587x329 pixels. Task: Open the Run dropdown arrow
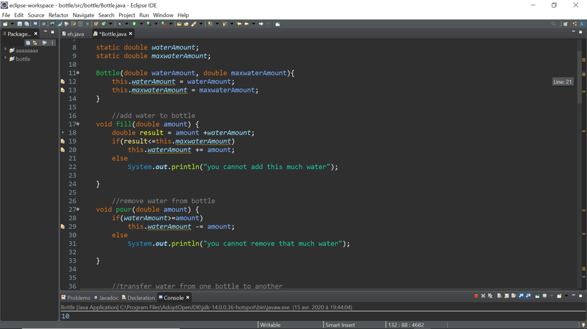(141, 24)
